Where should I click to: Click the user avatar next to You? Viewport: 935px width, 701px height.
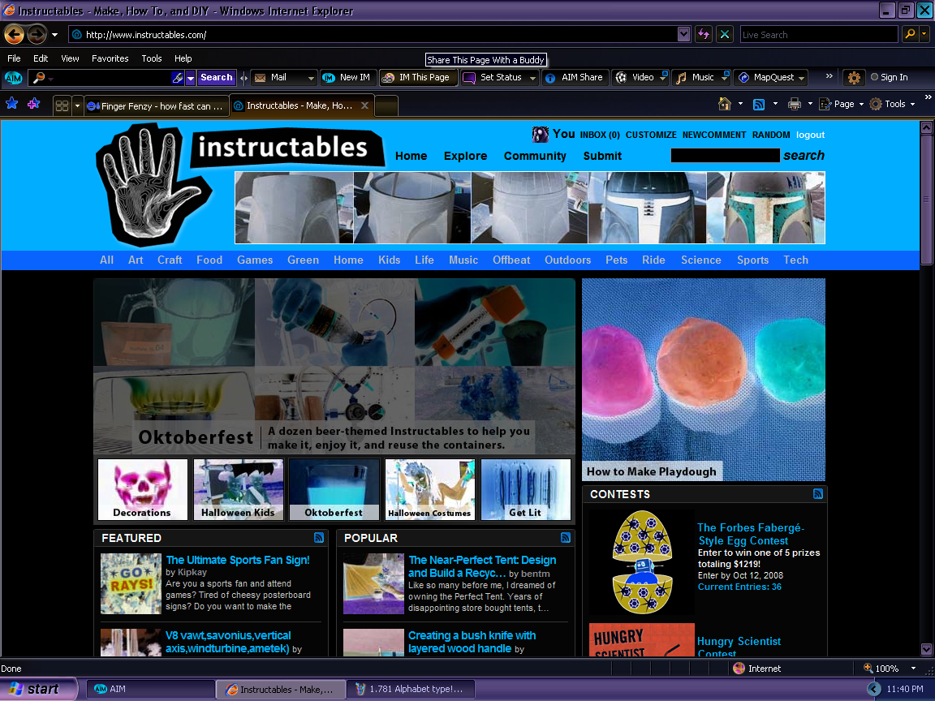(541, 135)
